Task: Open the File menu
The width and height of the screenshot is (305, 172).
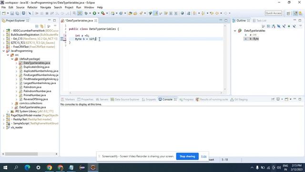Action: click(x=3, y=8)
